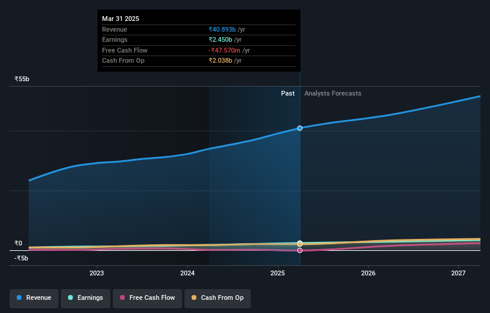Click the Mar 31 2025 tooltip date
The width and height of the screenshot is (490, 313).
[x=121, y=19]
